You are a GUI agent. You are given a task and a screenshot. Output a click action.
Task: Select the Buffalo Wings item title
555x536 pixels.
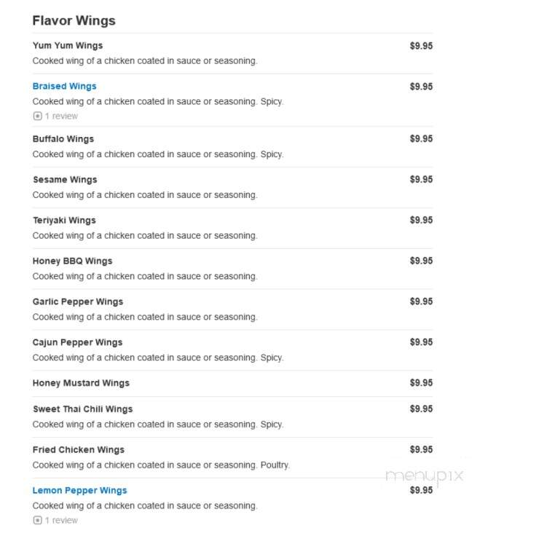(x=63, y=139)
